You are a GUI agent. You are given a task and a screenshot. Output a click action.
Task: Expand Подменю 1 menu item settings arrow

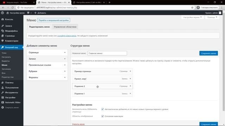point(130,93)
